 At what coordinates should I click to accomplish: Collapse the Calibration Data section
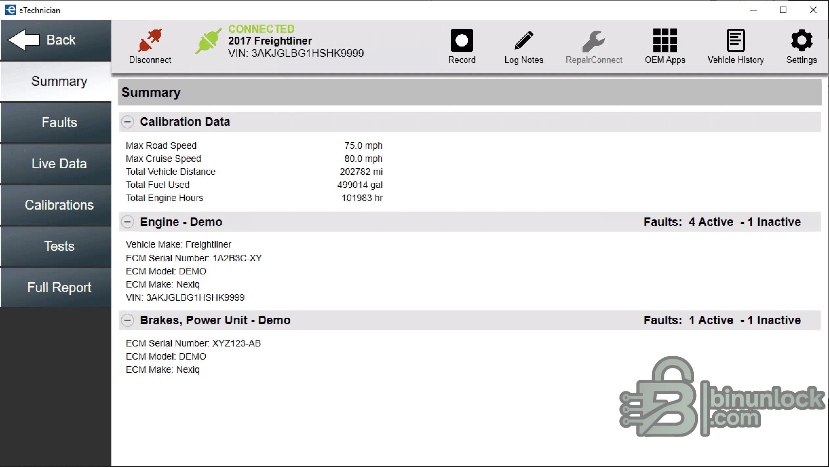[x=127, y=122]
